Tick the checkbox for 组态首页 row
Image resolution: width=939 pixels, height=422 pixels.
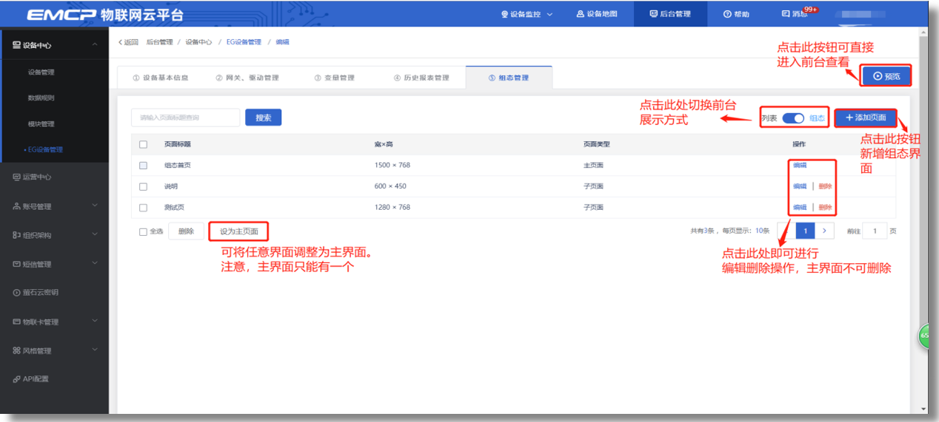tap(144, 166)
